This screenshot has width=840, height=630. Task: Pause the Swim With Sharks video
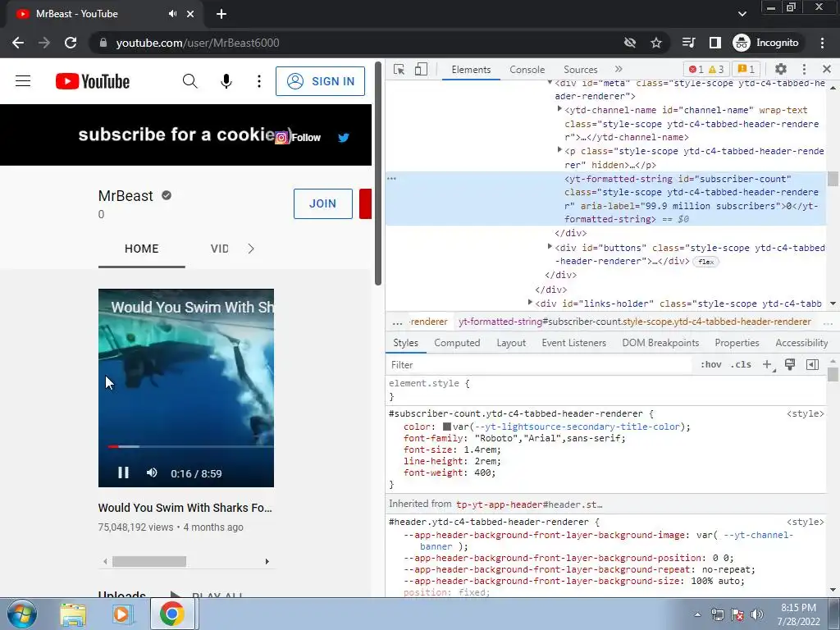click(x=123, y=472)
